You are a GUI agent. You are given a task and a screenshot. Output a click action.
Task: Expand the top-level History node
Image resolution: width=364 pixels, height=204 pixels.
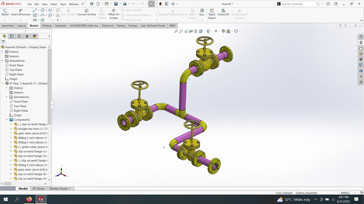2,52
